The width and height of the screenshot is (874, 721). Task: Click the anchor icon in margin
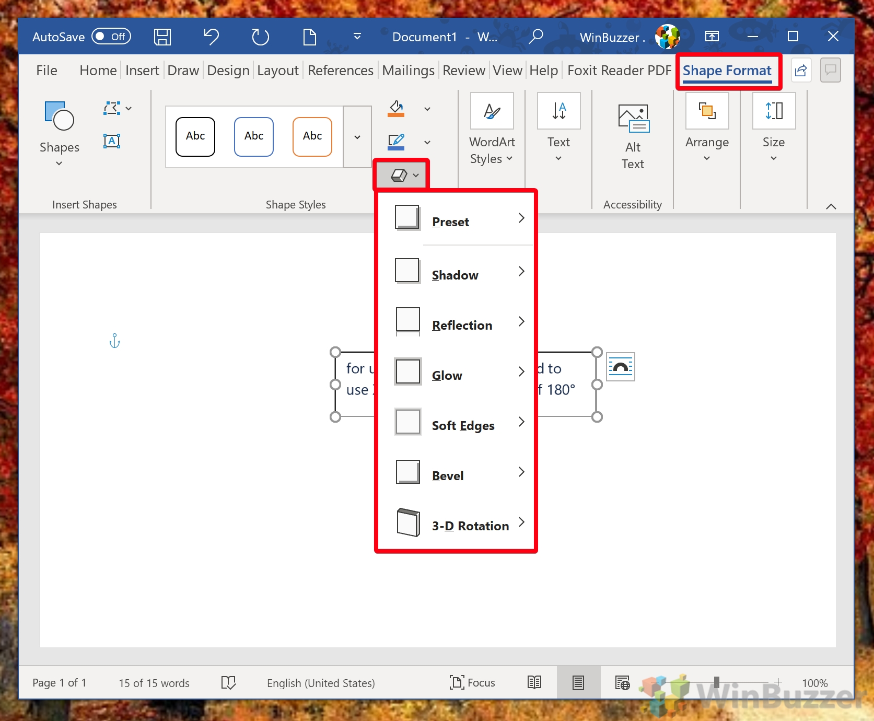pyautogui.click(x=114, y=341)
